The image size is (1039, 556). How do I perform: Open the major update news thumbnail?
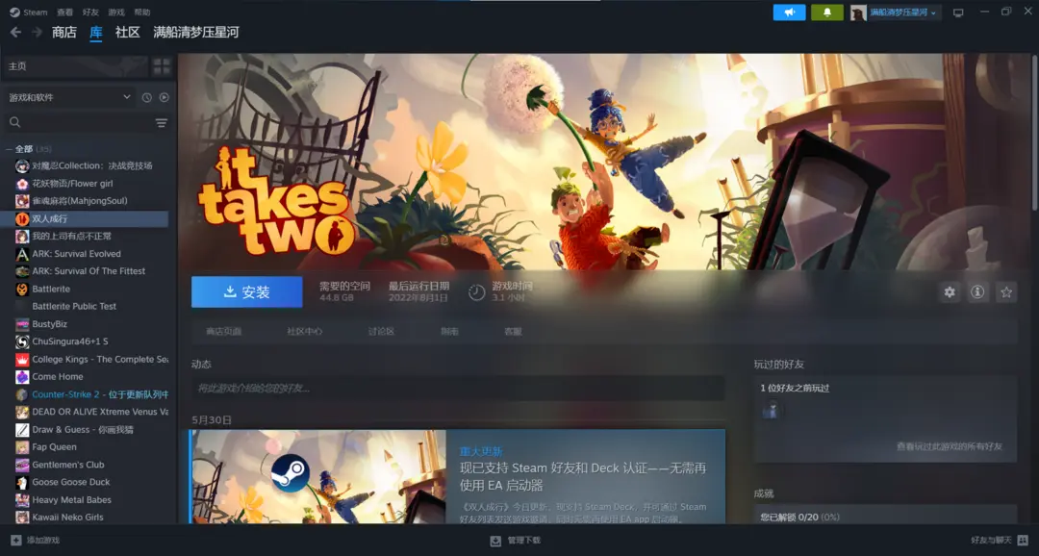tap(318, 476)
